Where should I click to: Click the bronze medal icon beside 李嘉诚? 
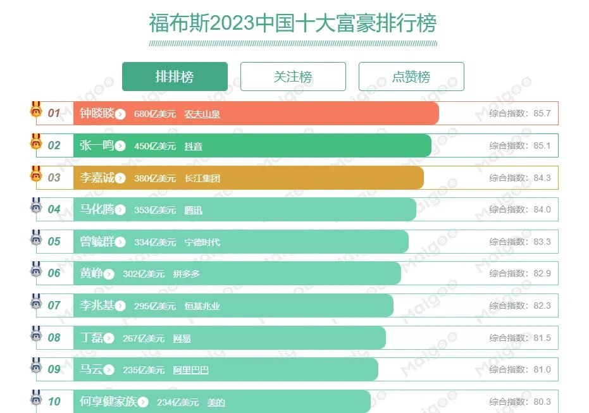coord(36,175)
